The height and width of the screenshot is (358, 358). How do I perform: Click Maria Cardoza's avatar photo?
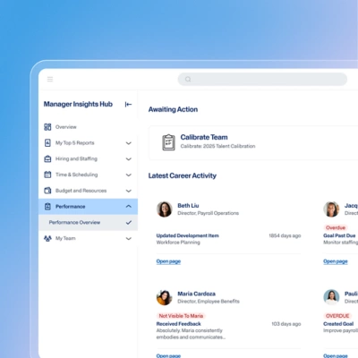click(165, 297)
